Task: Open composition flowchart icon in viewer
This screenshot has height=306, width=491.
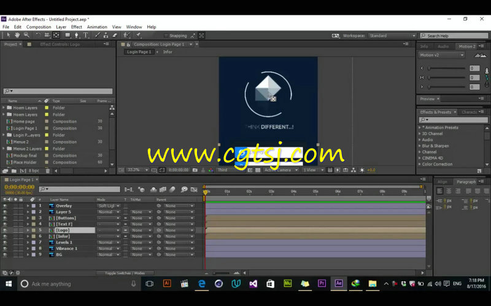Action: (x=354, y=170)
